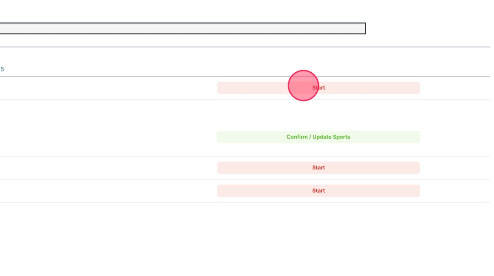Image resolution: width=494 pixels, height=276 pixels.
Task: Open the blue "5" link
Action: (2, 69)
